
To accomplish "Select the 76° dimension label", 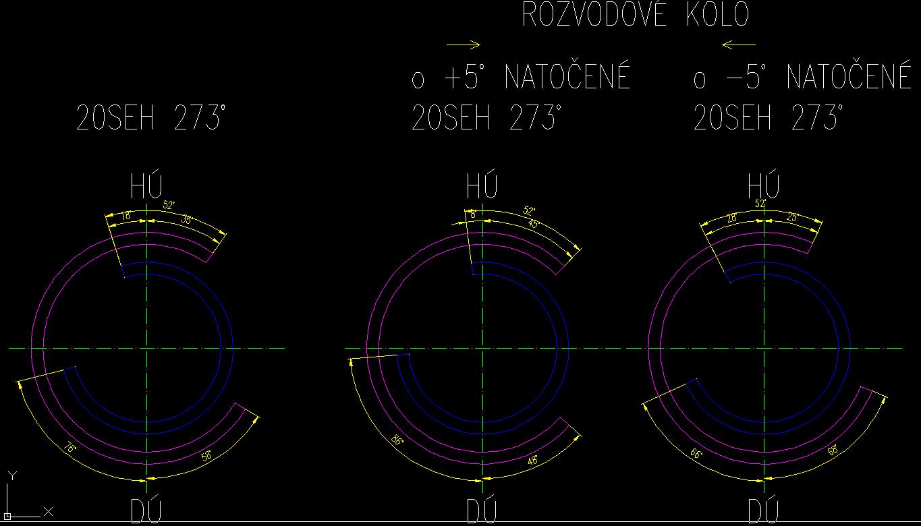I will coord(69,448).
